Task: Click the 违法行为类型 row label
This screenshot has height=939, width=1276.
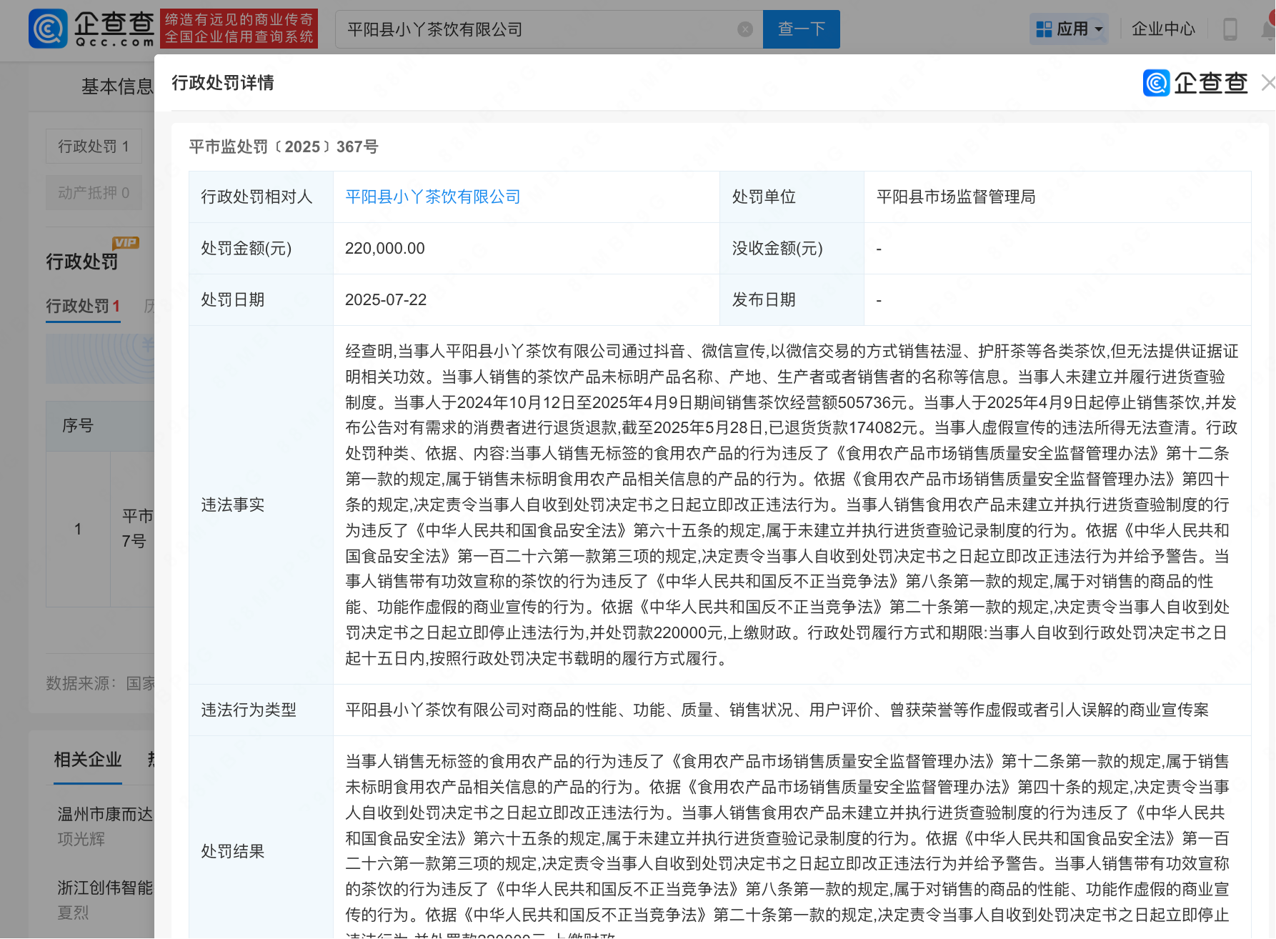Action: (x=249, y=710)
